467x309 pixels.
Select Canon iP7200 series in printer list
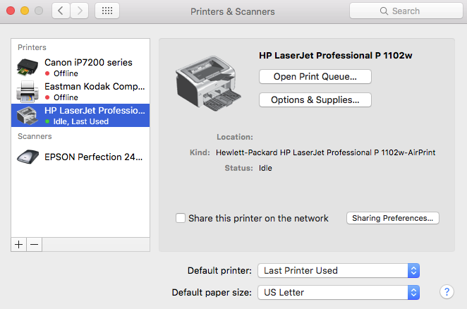(87, 62)
